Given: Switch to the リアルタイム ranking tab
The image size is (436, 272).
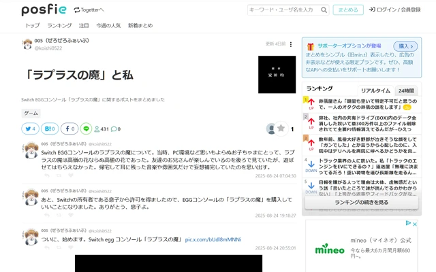Looking at the screenshot, I should (375, 90).
